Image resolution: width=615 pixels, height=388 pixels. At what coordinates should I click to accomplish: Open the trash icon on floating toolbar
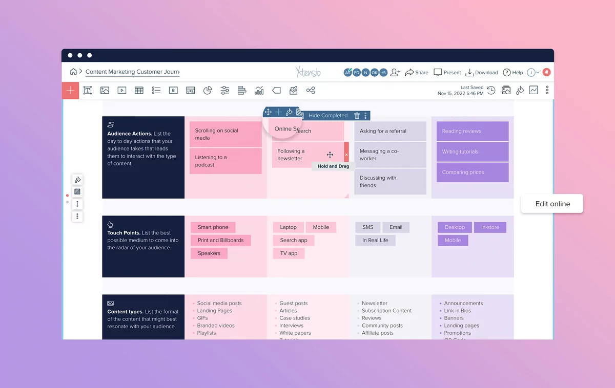[357, 116]
